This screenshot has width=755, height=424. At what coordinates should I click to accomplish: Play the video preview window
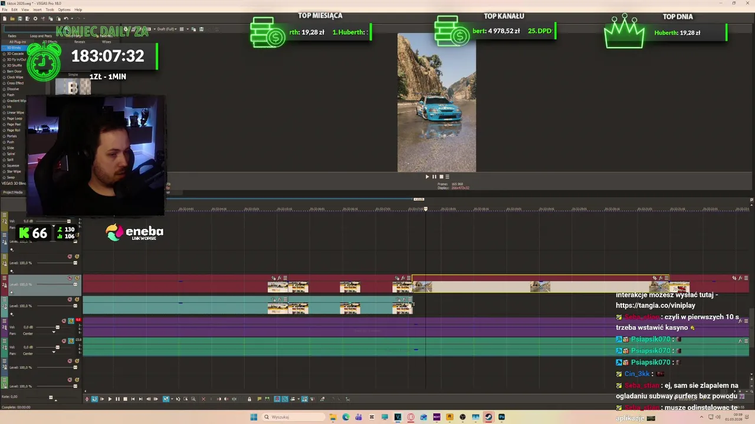427,177
